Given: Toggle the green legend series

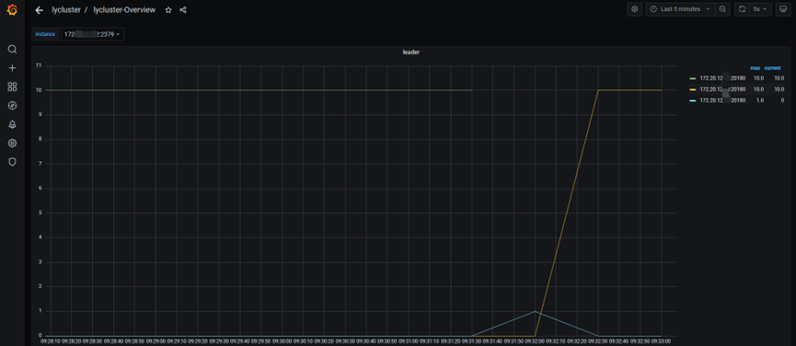Looking at the screenshot, I should [717, 78].
